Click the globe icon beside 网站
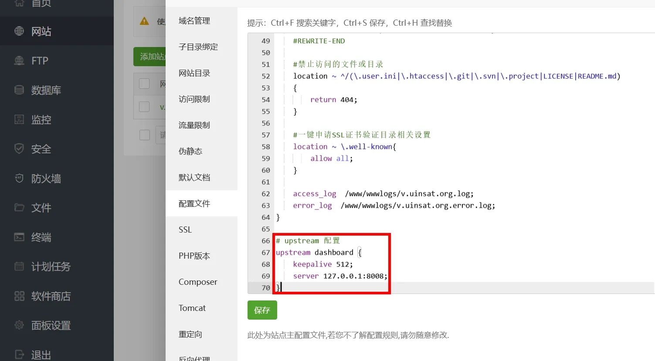655x361 pixels. pos(19,31)
